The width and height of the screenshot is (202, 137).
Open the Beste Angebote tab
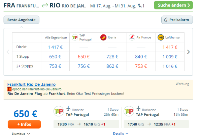(22, 20)
